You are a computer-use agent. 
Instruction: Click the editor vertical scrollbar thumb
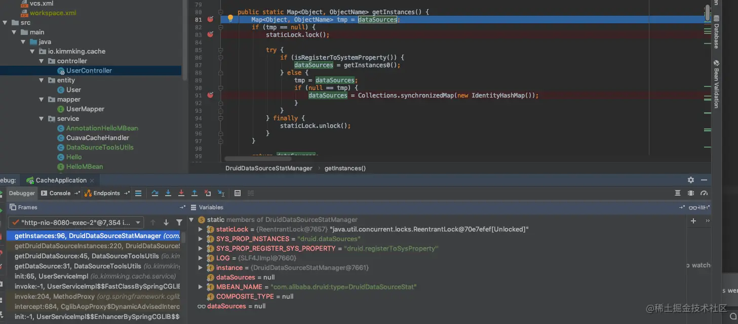click(708, 13)
